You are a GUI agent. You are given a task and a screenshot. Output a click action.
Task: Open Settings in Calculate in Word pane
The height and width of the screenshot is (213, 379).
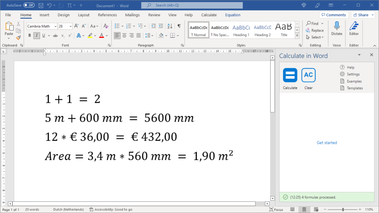coord(350,74)
